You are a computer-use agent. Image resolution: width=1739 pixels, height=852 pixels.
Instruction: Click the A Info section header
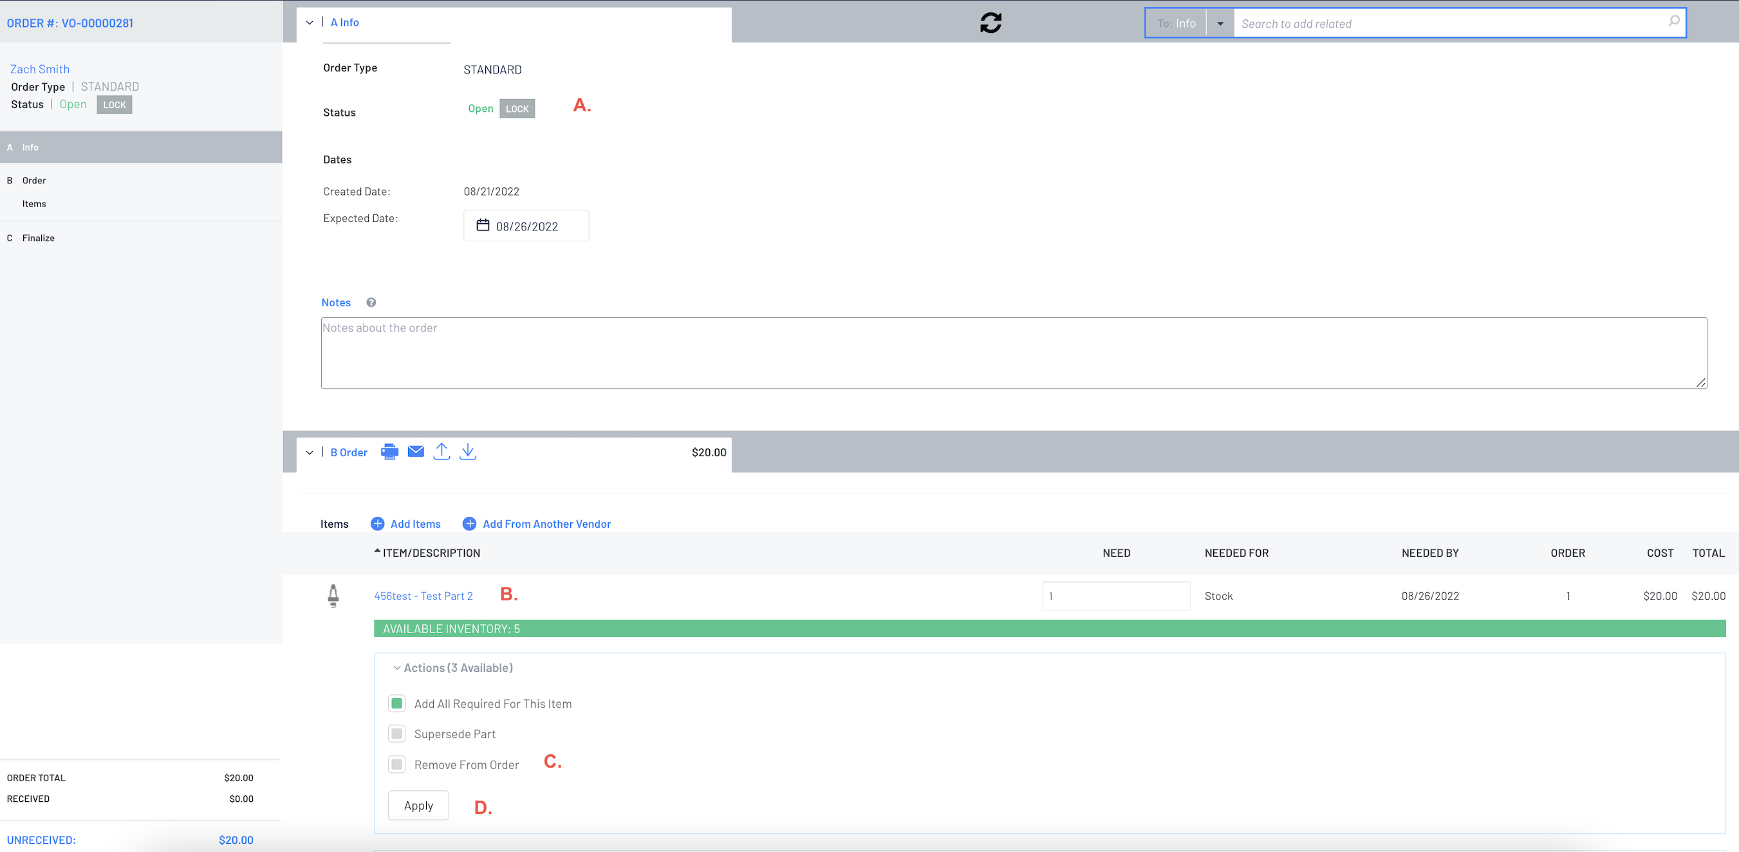(x=344, y=23)
